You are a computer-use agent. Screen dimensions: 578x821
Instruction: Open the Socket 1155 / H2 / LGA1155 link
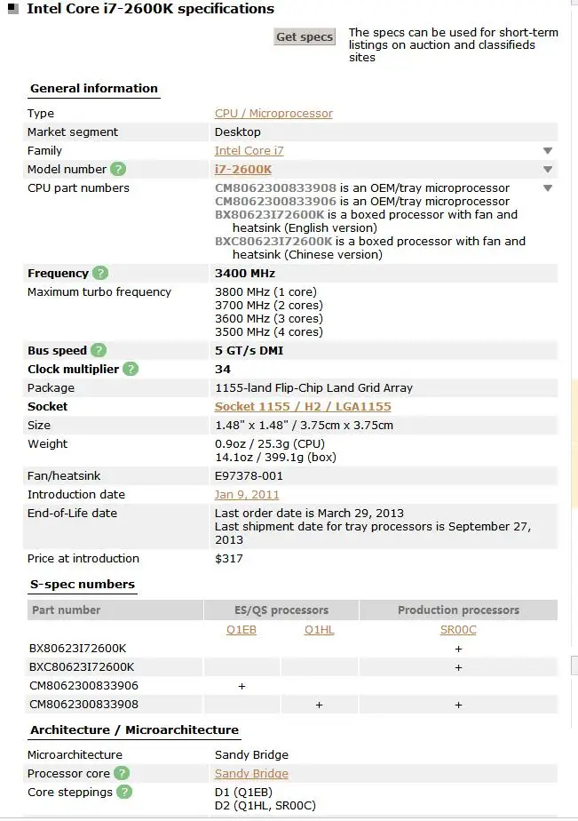click(303, 406)
